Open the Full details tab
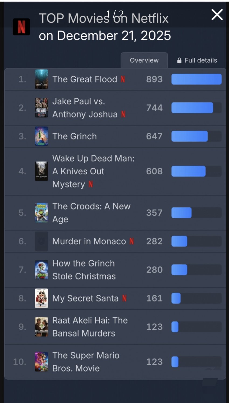 pos(197,60)
